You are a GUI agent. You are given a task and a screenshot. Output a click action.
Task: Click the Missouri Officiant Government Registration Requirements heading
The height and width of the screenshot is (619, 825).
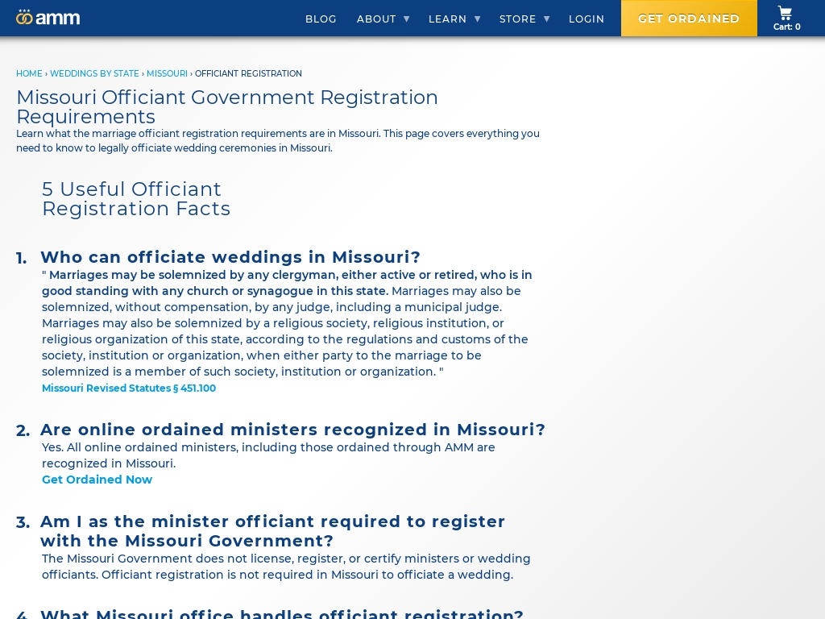pos(226,107)
